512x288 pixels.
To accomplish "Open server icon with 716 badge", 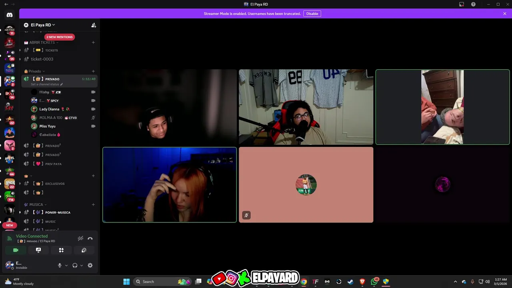I will tap(10, 197).
